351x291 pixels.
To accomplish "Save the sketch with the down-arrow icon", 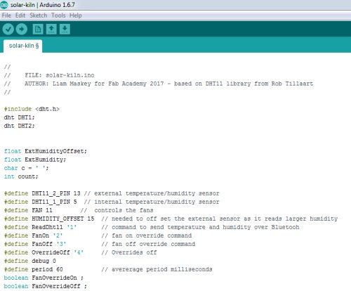I will [x=65, y=30].
